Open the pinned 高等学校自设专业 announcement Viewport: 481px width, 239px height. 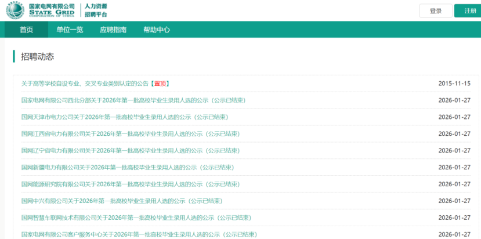click(95, 84)
